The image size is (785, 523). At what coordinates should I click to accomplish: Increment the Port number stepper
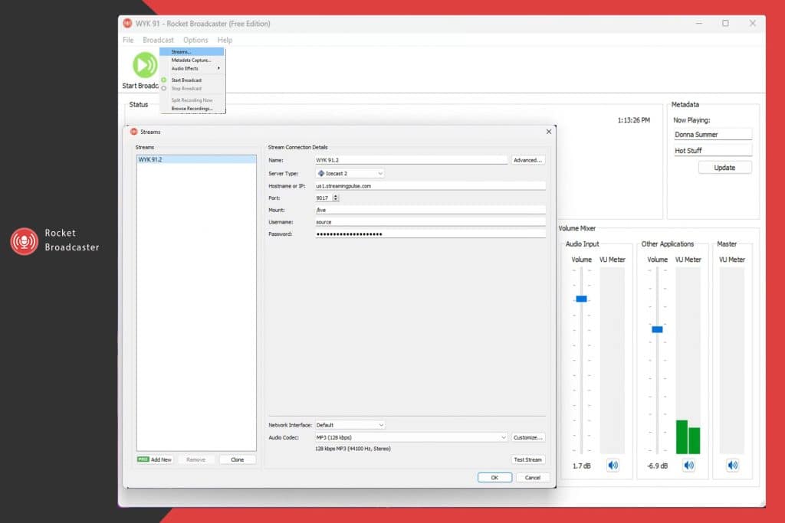tap(336, 196)
